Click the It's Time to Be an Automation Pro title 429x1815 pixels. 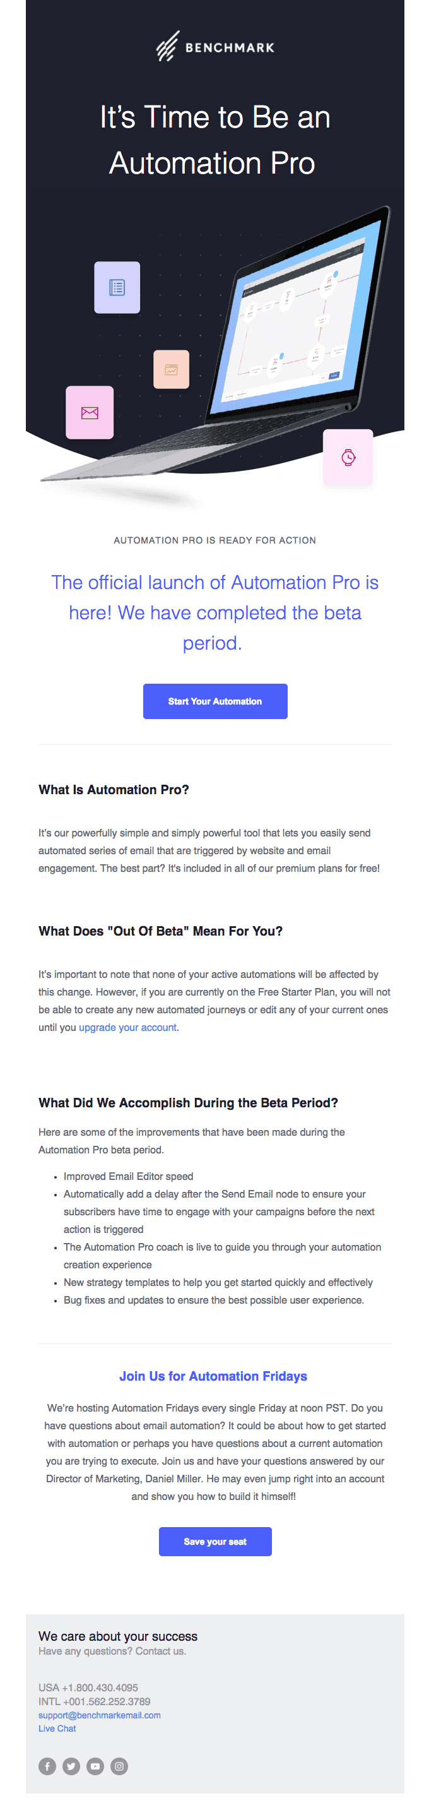[x=215, y=140]
